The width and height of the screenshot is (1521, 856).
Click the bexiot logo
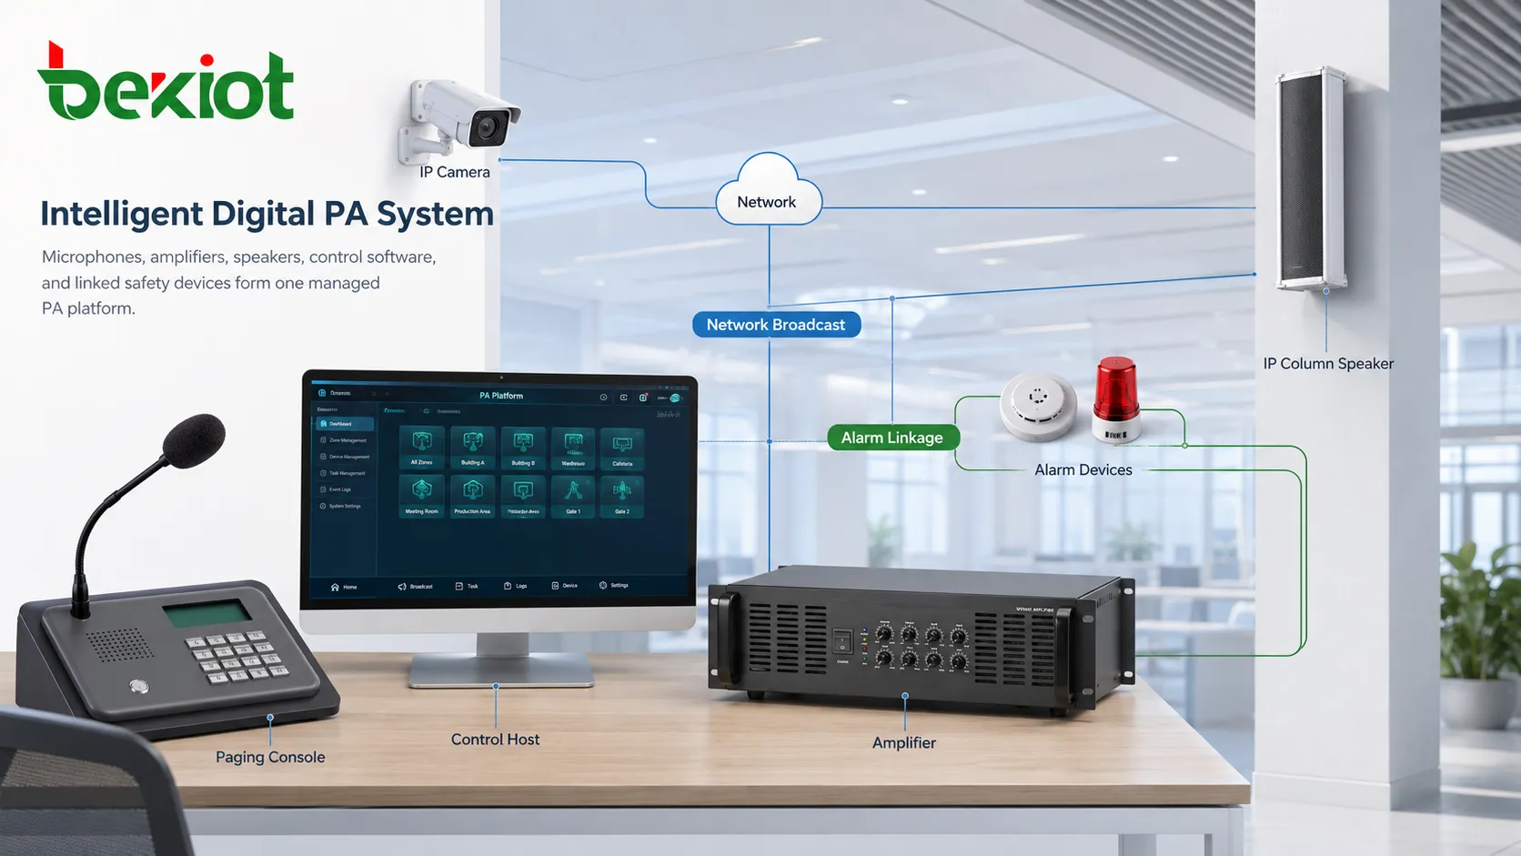[166, 82]
